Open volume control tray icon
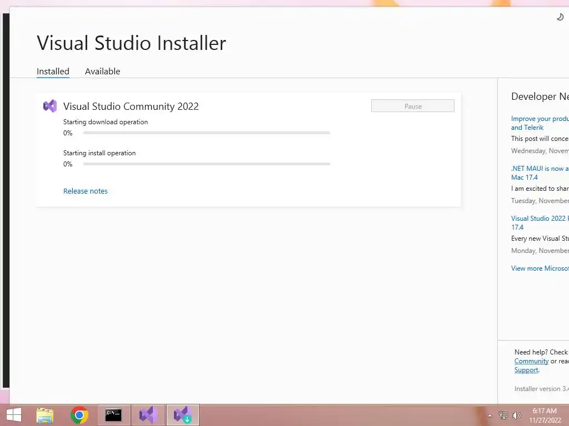The height and width of the screenshot is (426, 569). point(516,415)
